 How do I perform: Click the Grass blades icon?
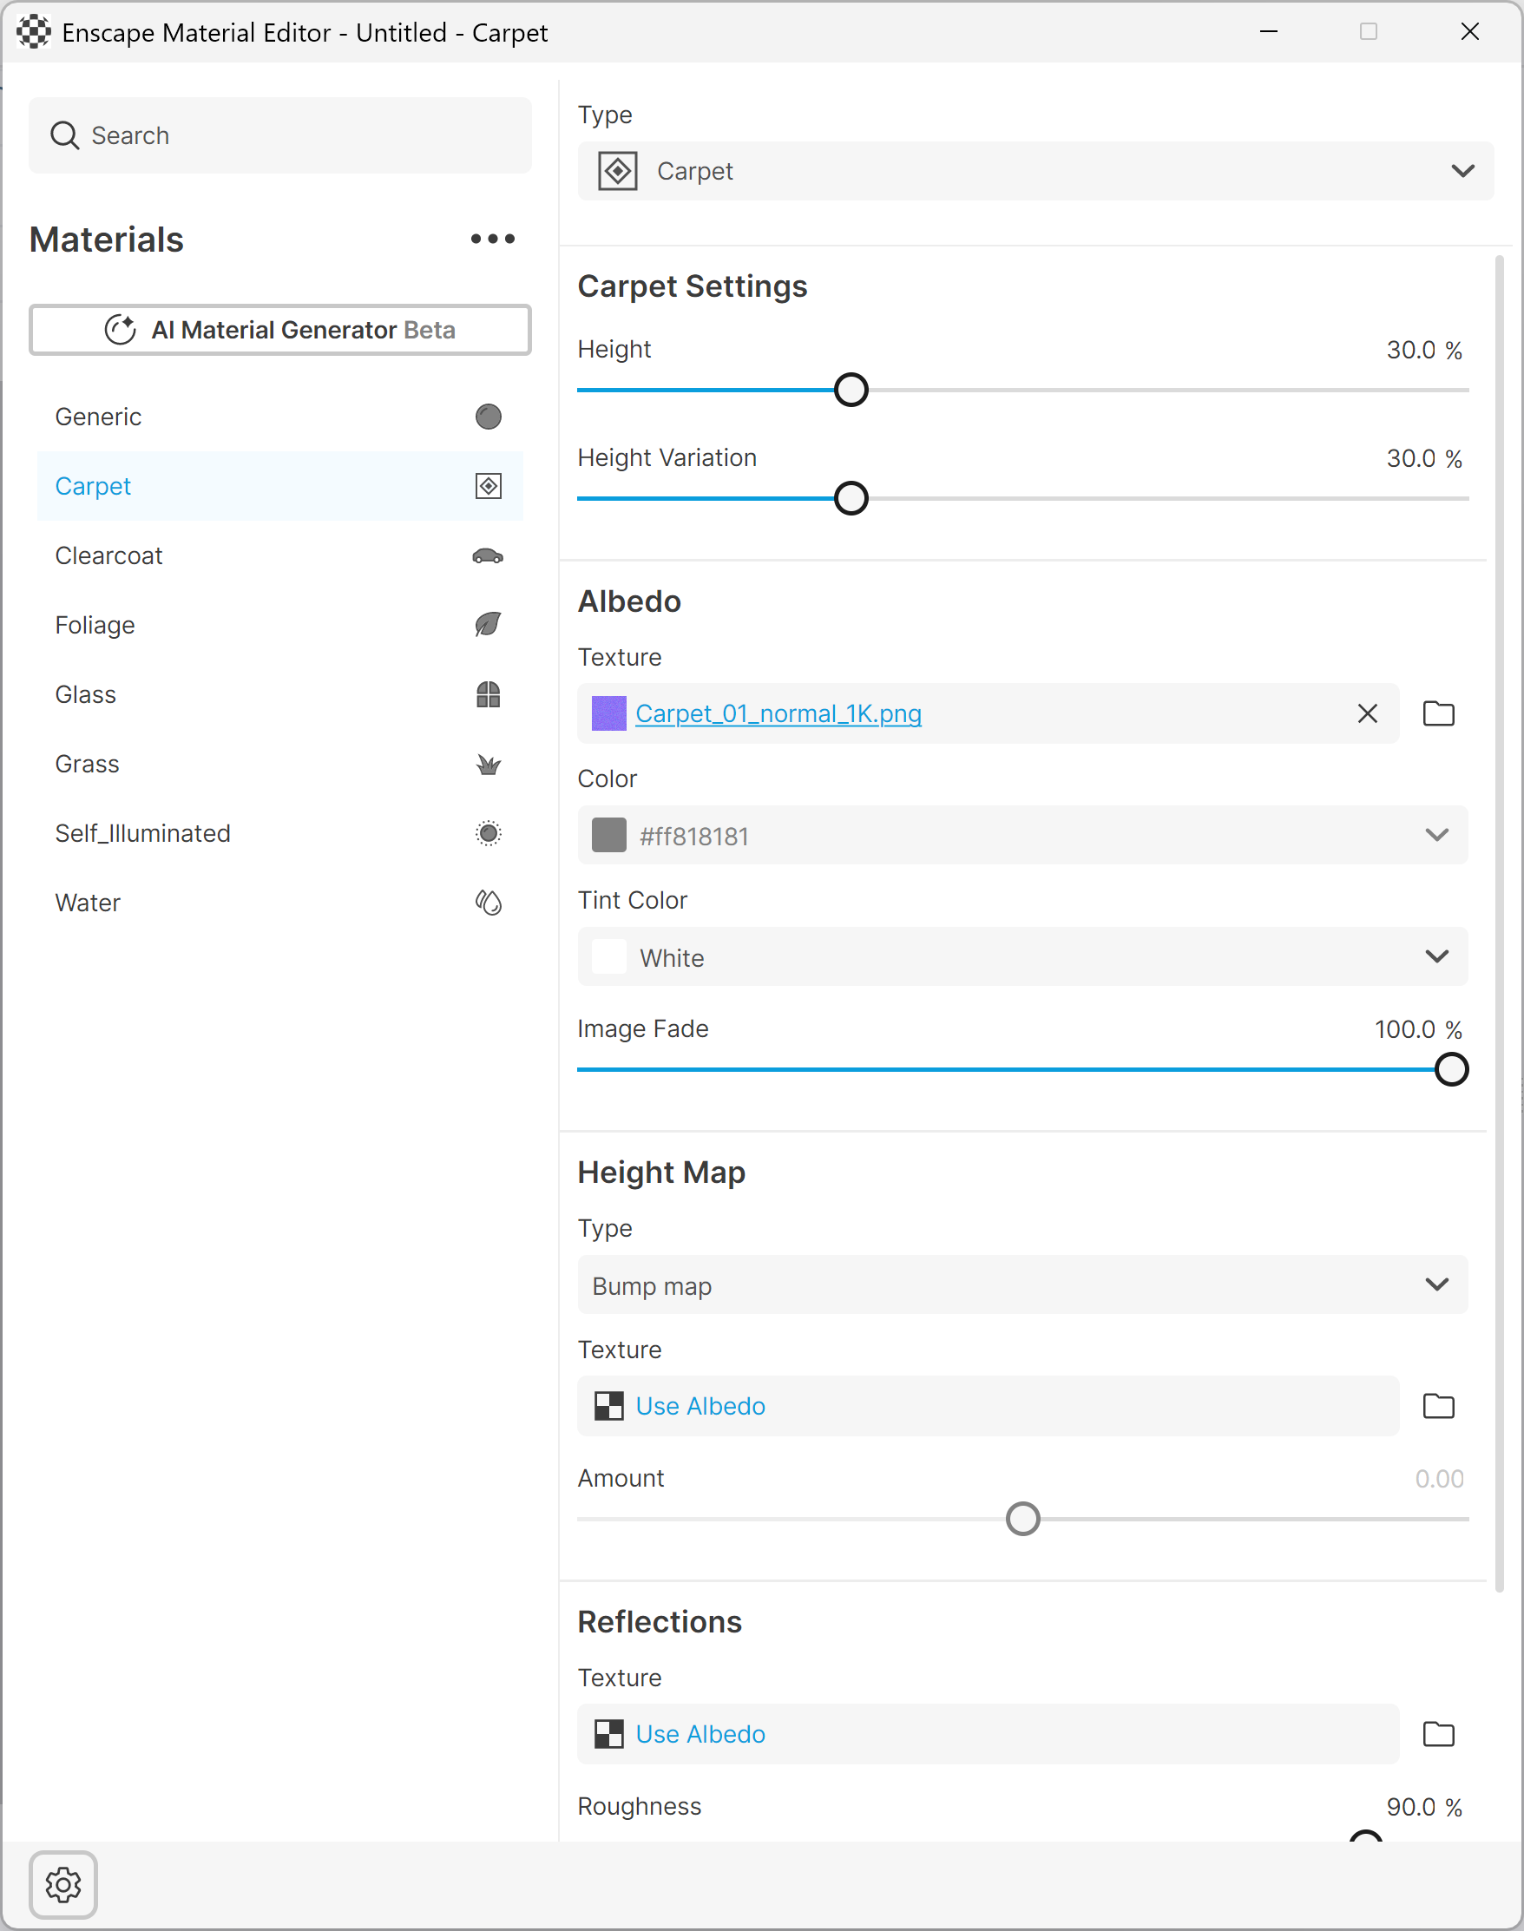(488, 764)
